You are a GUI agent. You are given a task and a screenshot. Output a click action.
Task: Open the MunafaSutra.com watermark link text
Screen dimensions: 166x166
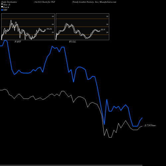pyautogui.click(x=108, y=2)
